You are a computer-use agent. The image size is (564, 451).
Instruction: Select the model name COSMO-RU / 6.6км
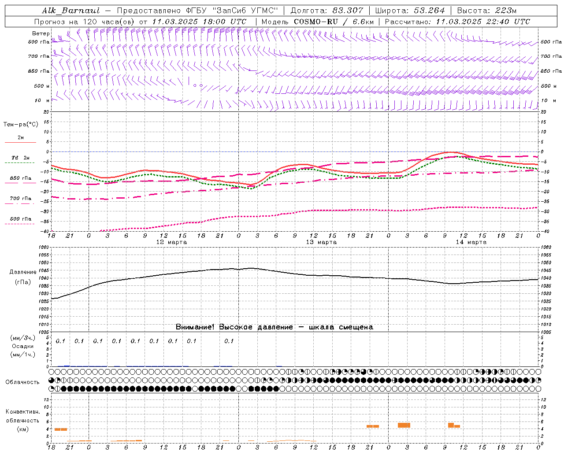[x=334, y=22]
